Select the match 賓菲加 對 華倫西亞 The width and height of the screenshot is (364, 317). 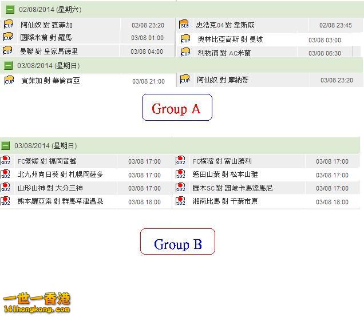tap(50, 81)
